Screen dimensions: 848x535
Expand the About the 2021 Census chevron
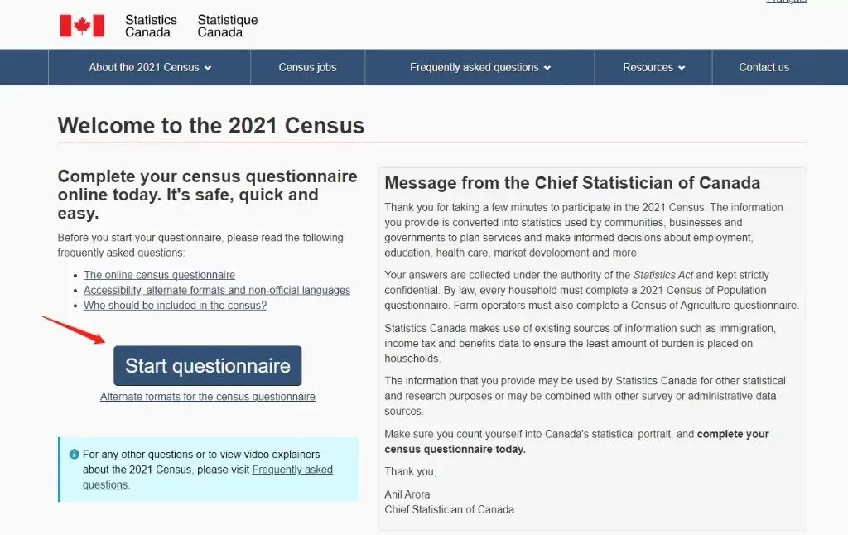208,68
